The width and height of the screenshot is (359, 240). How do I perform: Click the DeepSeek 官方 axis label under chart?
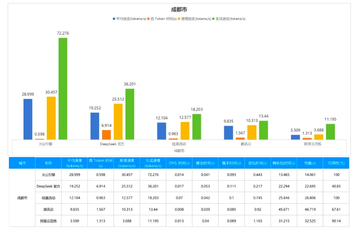[x=112, y=144]
